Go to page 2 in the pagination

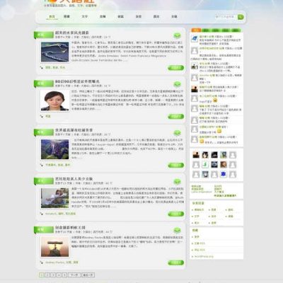(47, 275)
